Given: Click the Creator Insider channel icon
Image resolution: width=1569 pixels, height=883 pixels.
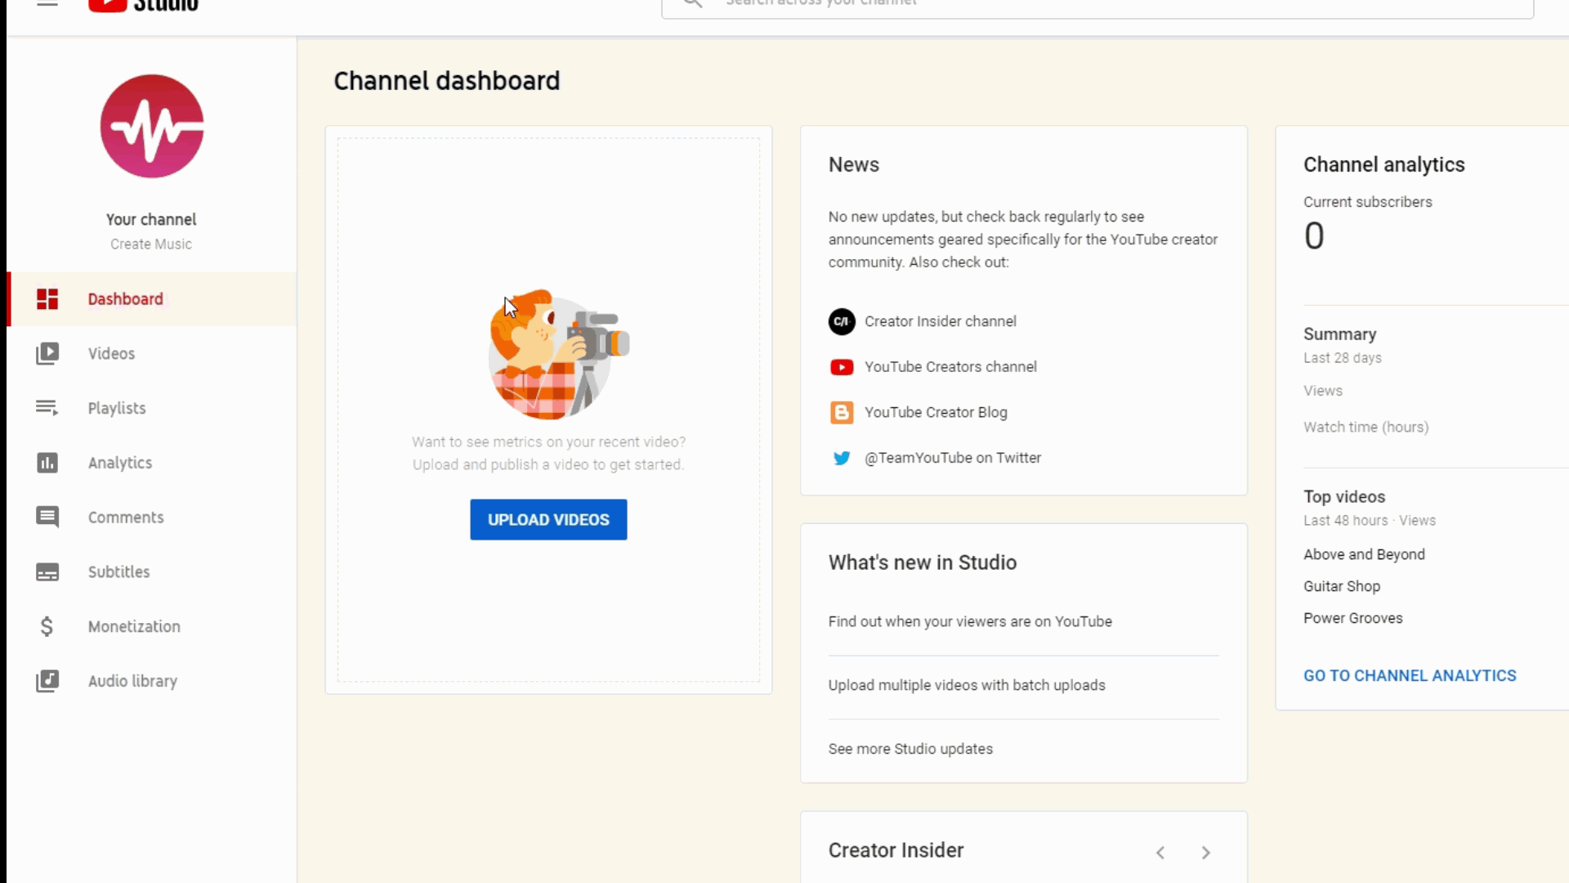Looking at the screenshot, I should pos(842,321).
